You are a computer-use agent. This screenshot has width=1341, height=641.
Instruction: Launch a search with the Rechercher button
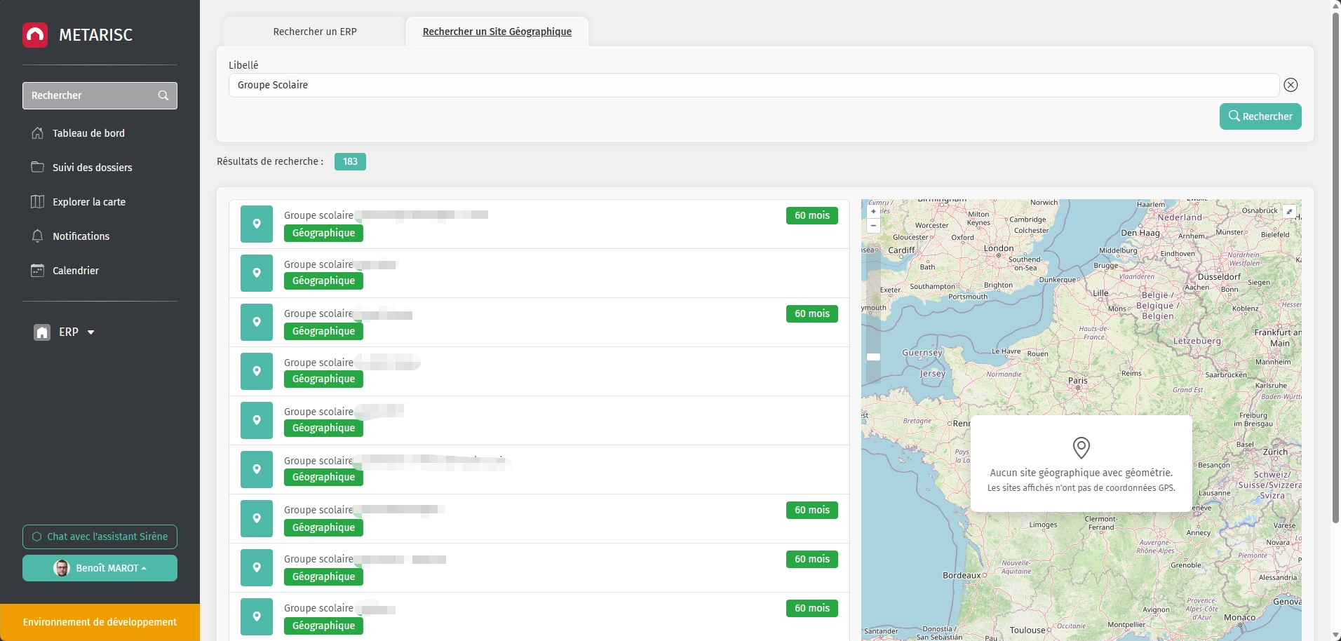coord(1260,116)
